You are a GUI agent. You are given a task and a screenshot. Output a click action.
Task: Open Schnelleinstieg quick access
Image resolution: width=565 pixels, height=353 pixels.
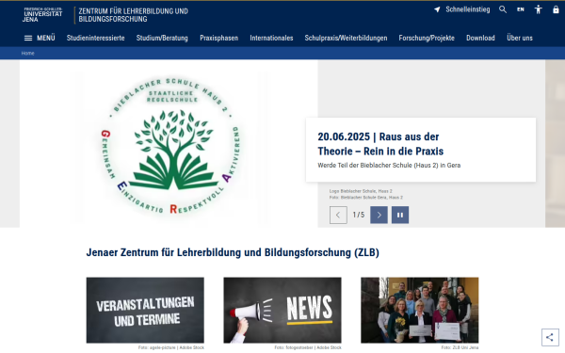point(462,9)
